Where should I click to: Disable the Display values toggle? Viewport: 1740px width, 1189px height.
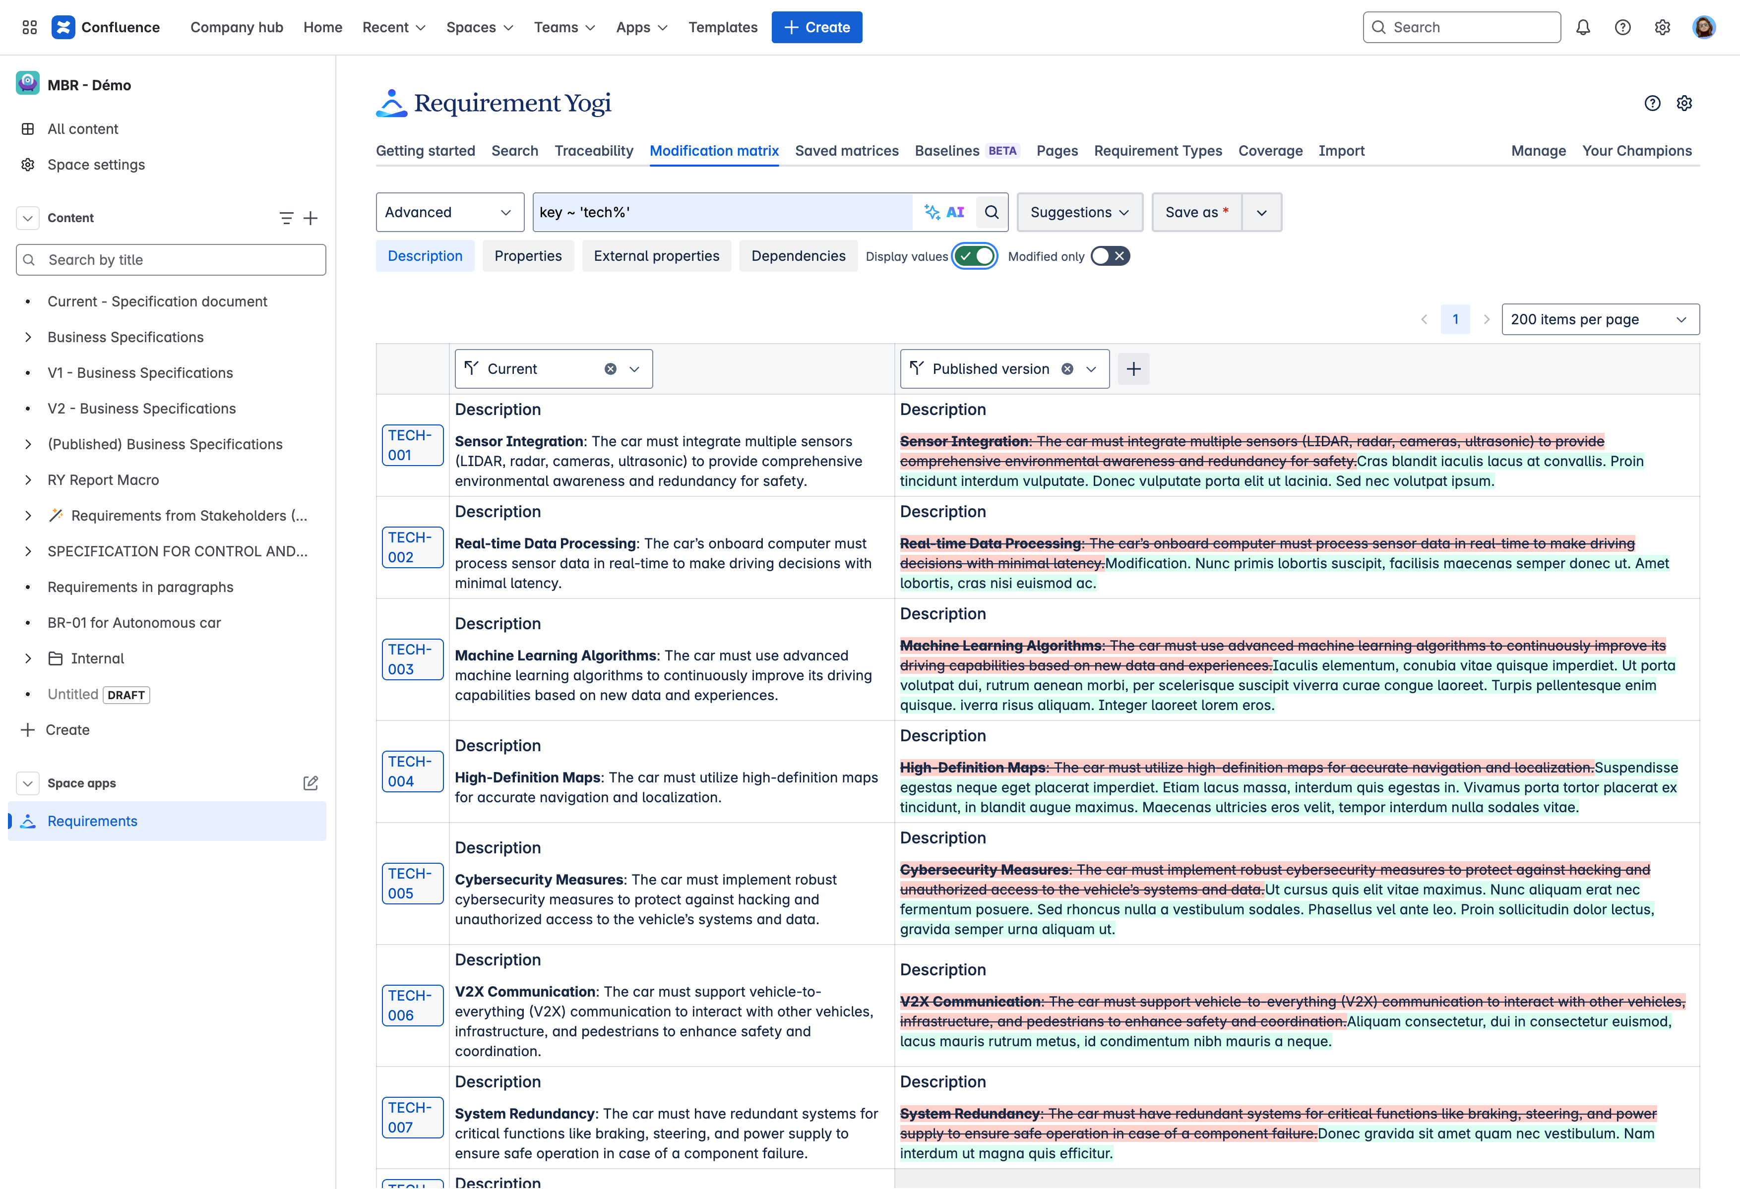click(x=974, y=257)
